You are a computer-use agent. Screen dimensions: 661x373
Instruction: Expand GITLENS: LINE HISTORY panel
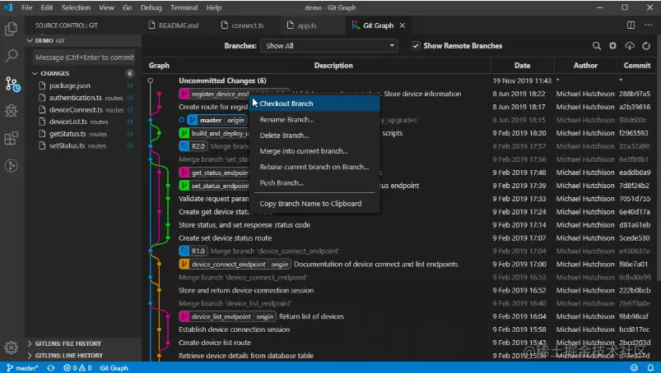(83, 356)
